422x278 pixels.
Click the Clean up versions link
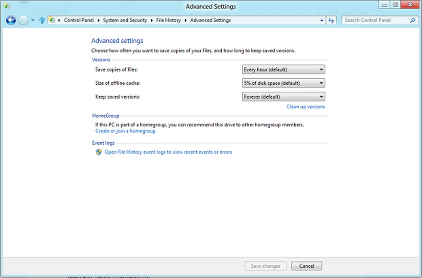point(306,107)
